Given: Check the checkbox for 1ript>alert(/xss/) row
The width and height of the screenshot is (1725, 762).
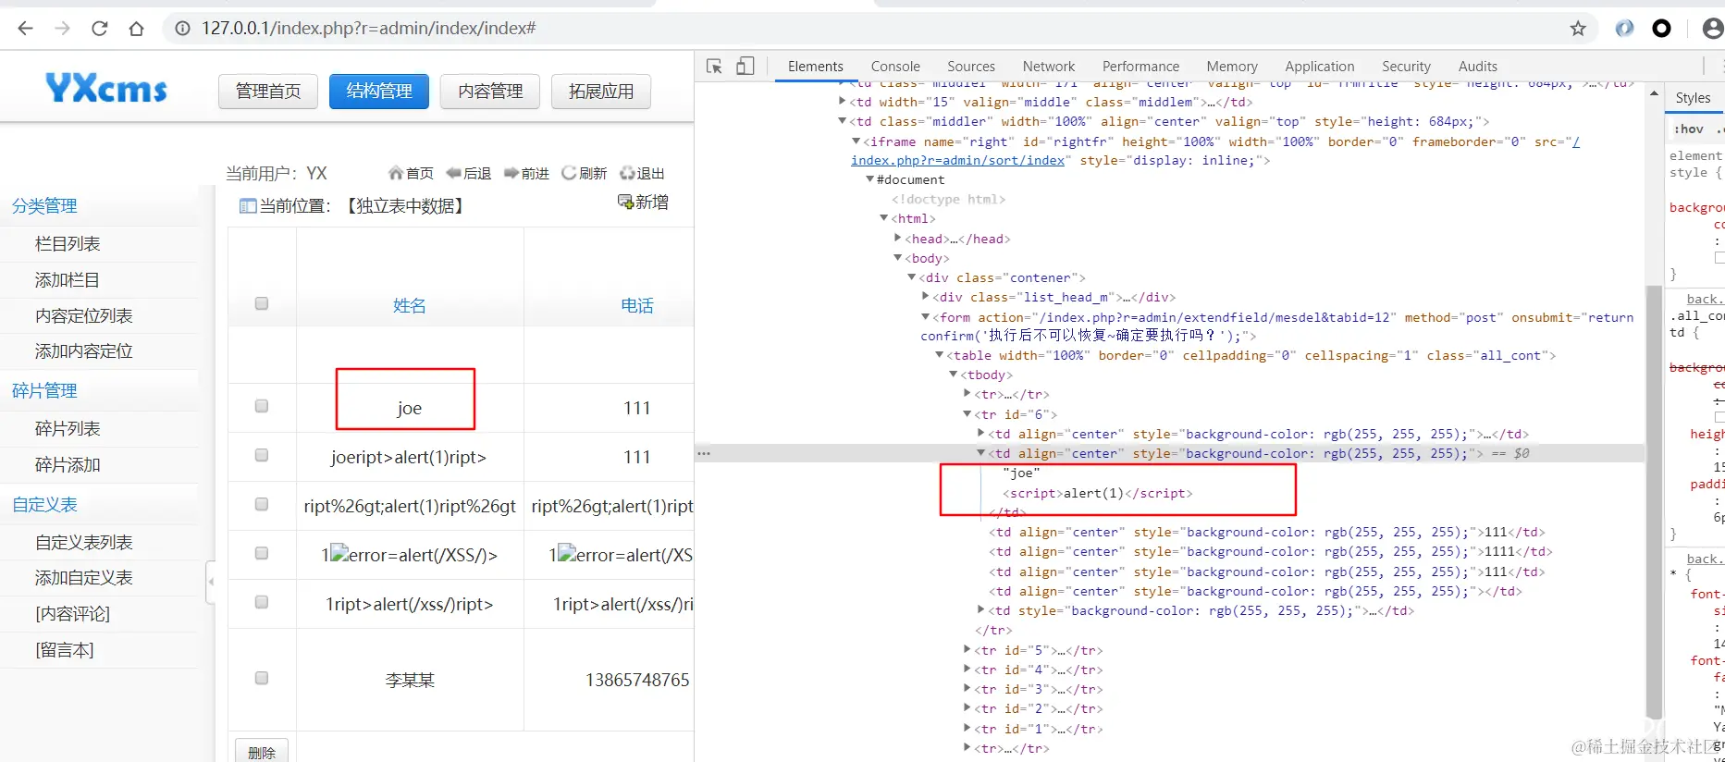Looking at the screenshot, I should click(262, 602).
